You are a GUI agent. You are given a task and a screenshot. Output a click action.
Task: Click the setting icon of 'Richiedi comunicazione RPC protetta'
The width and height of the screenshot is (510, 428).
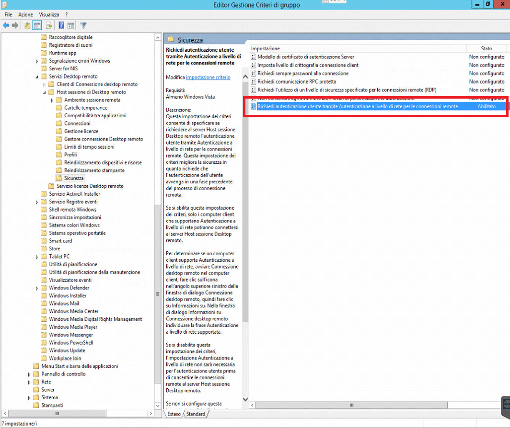tap(254, 81)
